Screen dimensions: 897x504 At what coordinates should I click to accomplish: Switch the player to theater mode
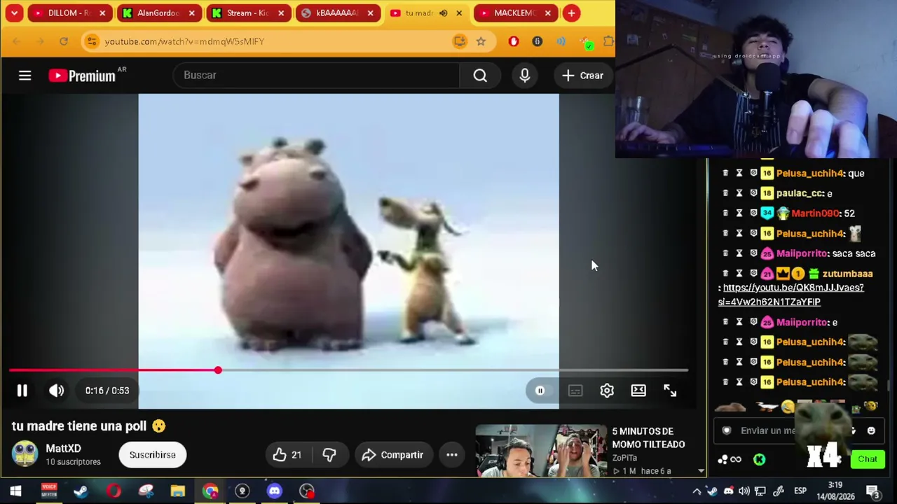[638, 391]
